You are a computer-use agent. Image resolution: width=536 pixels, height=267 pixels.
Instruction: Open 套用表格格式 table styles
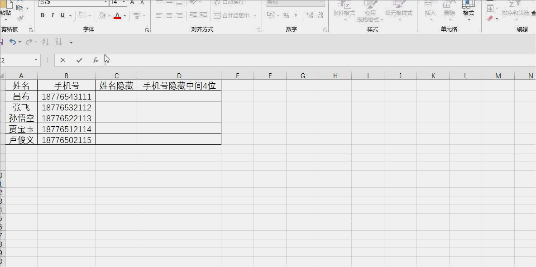[370, 11]
